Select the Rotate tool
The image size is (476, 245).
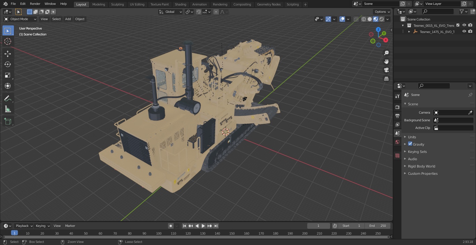[8, 64]
